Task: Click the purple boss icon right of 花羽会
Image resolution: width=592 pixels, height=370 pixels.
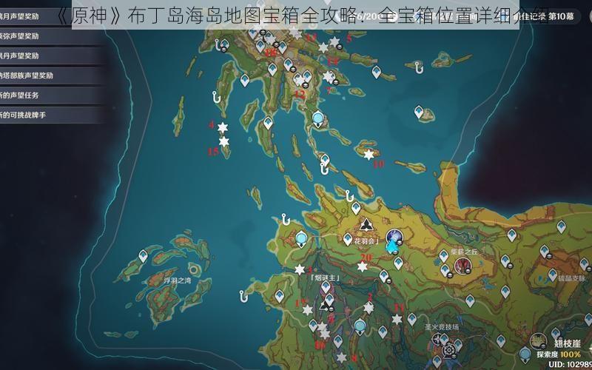Action: [394, 238]
